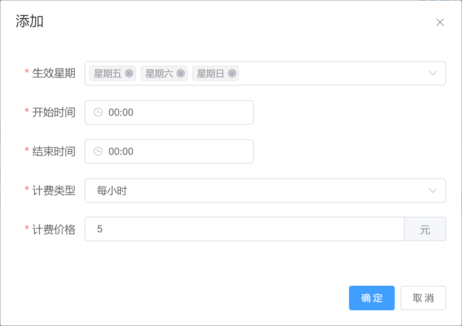Click the 添加 dialog title
Screen dimensions: 462x326
(30, 21)
